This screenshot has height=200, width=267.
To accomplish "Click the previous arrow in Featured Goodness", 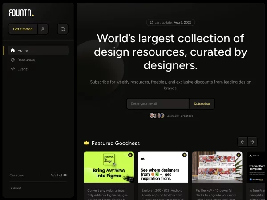I will (243, 142).
